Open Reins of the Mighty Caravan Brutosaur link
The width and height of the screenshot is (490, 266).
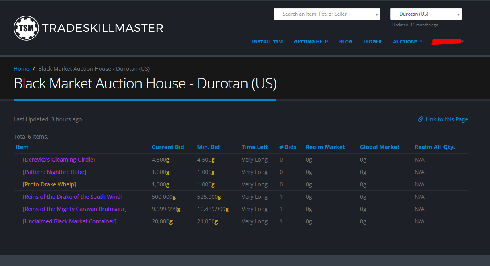(x=75, y=209)
